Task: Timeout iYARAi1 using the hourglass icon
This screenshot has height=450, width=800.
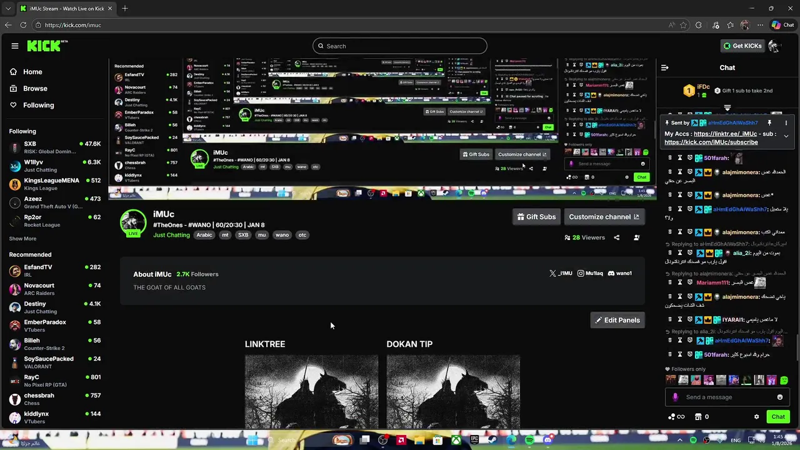Action: point(680,319)
